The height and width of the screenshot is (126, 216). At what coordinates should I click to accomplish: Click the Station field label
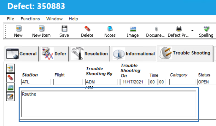[30, 75]
